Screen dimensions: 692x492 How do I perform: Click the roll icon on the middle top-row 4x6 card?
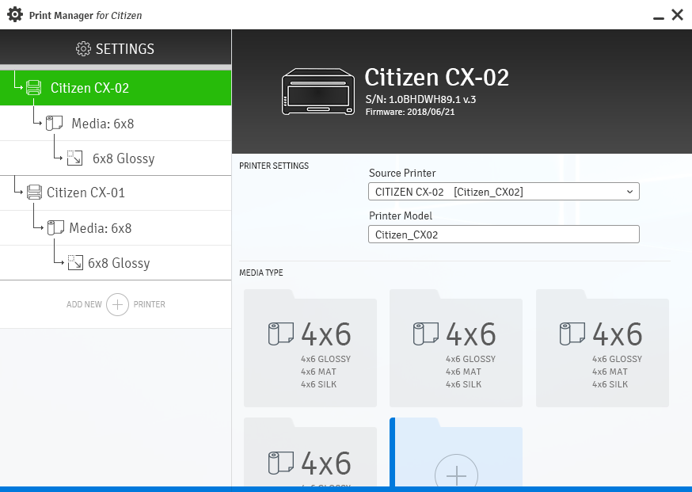(426, 334)
